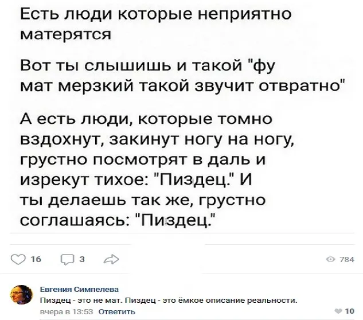Click the view count 784
This screenshot has height=320, width=363.
coord(347,260)
